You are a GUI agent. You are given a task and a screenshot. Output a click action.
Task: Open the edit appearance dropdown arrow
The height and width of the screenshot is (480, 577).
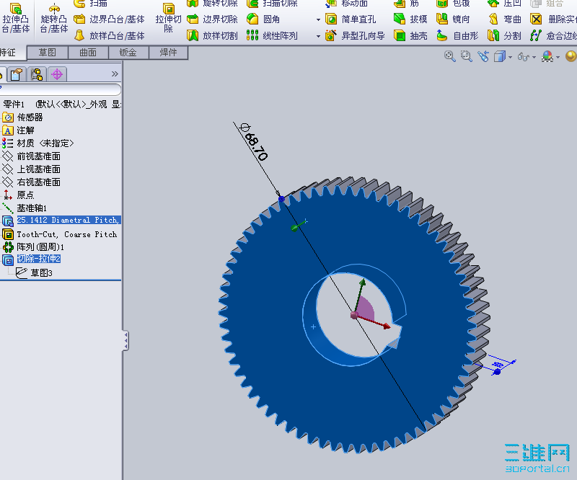pyautogui.click(x=558, y=58)
